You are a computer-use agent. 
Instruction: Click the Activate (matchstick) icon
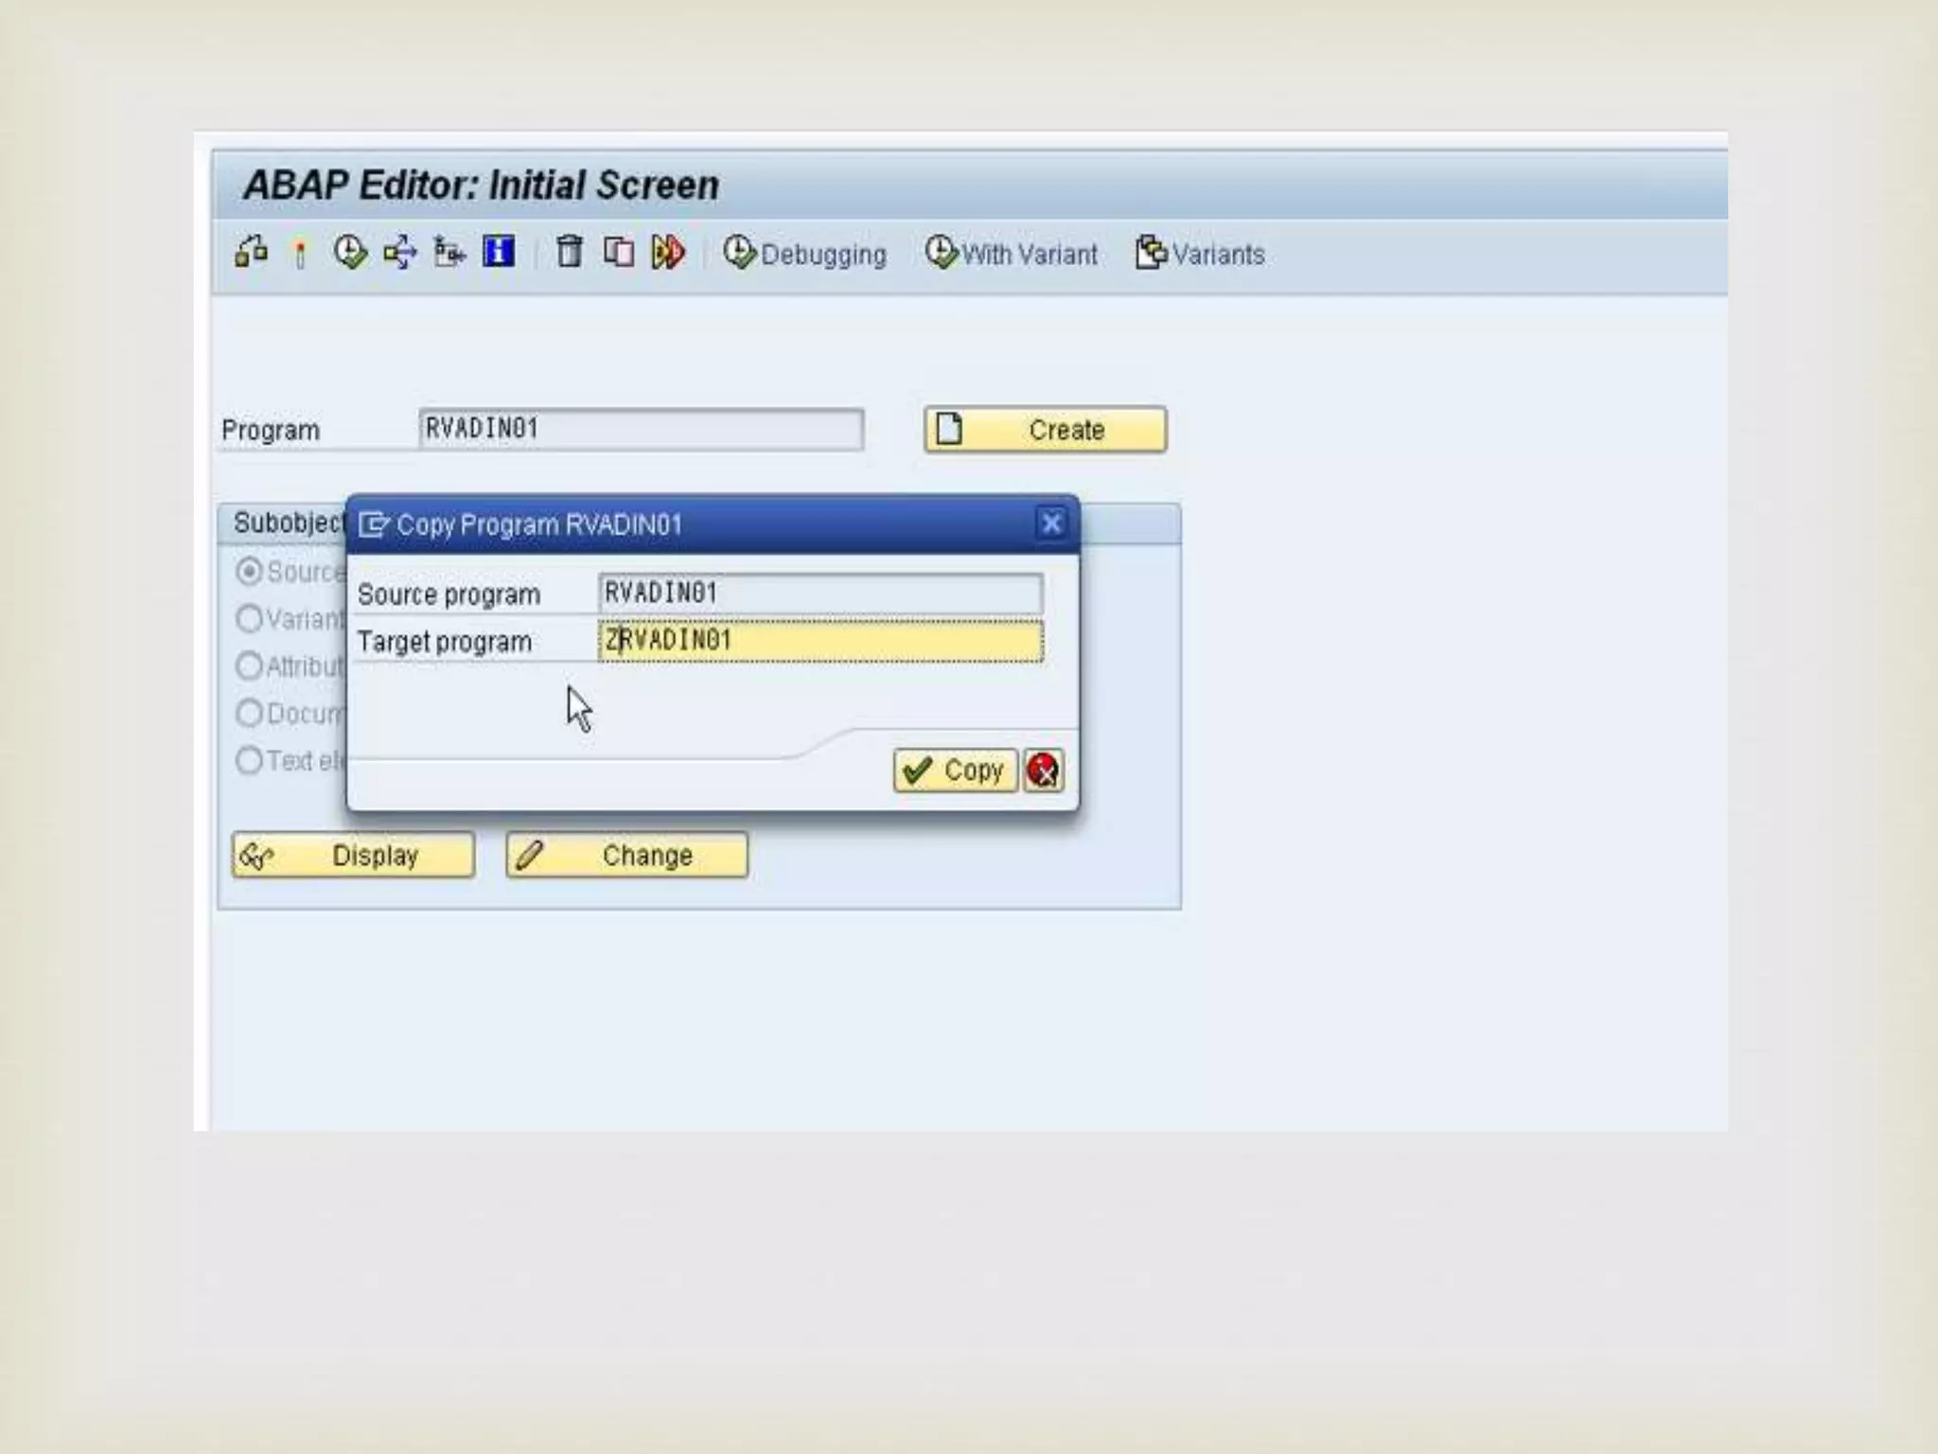[300, 254]
